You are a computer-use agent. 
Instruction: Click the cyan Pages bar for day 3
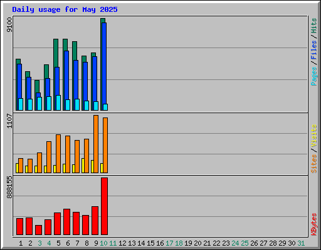tap(39, 104)
